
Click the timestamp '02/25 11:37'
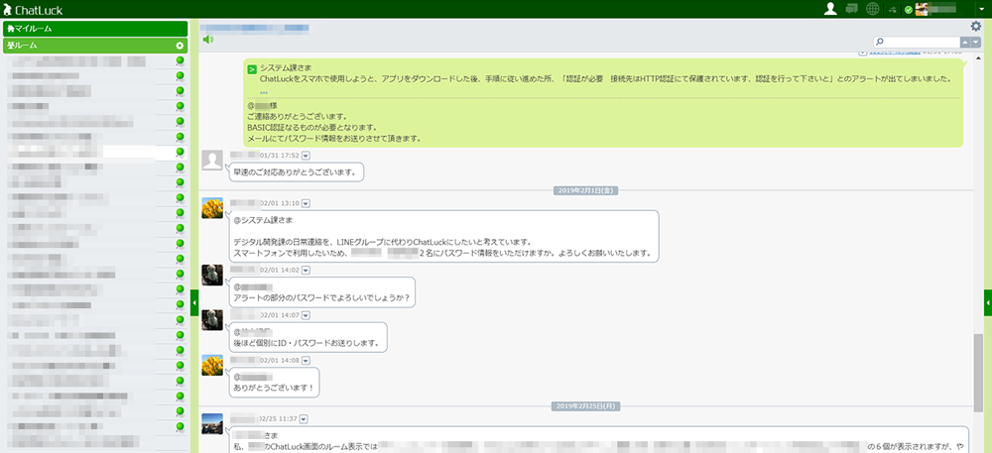click(280, 418)
